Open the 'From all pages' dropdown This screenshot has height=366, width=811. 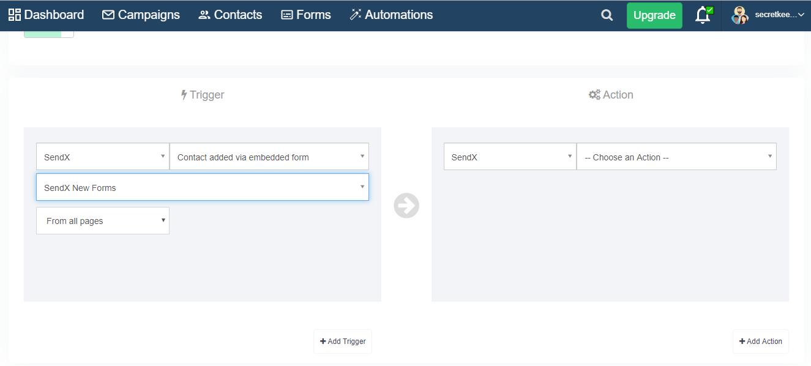(103, 221)
